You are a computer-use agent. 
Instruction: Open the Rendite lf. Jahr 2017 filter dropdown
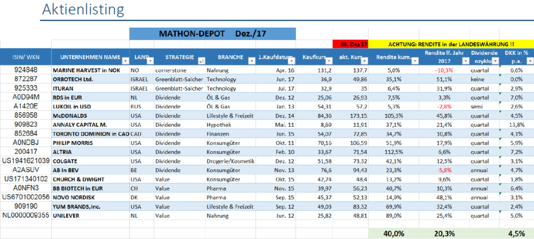[466, 61]
